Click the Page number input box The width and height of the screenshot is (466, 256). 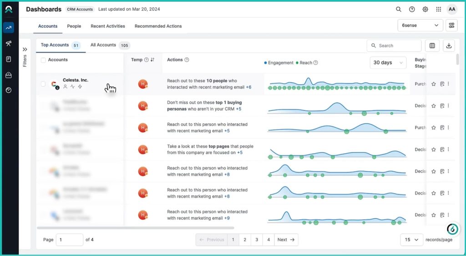coord(70,240)
